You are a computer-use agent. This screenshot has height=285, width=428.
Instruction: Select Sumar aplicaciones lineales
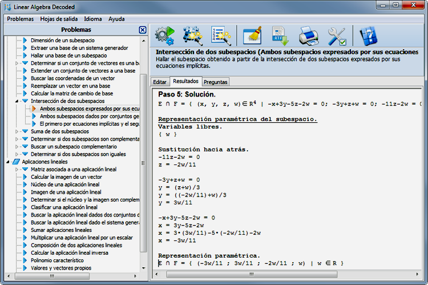click(61, 230)
